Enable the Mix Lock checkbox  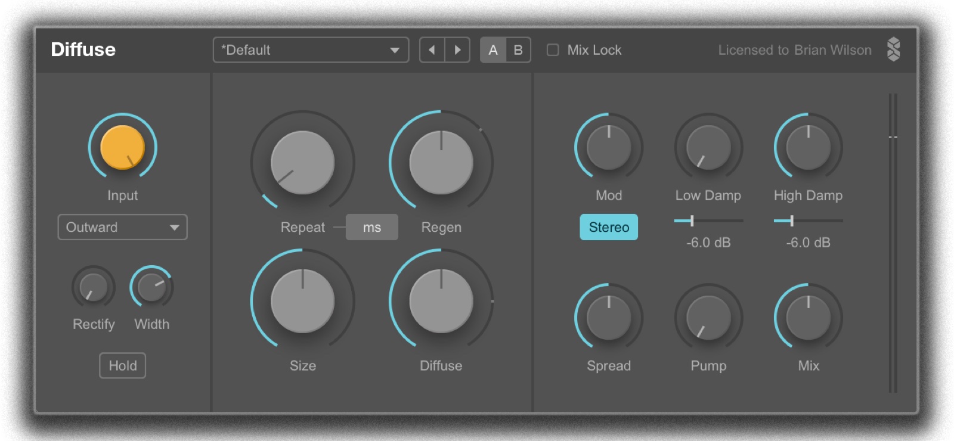coord(553,50)
